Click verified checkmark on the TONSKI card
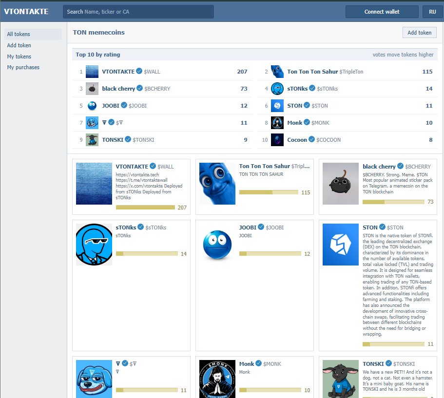The height and width of the screenshot is (398, 444). (388, 363)
